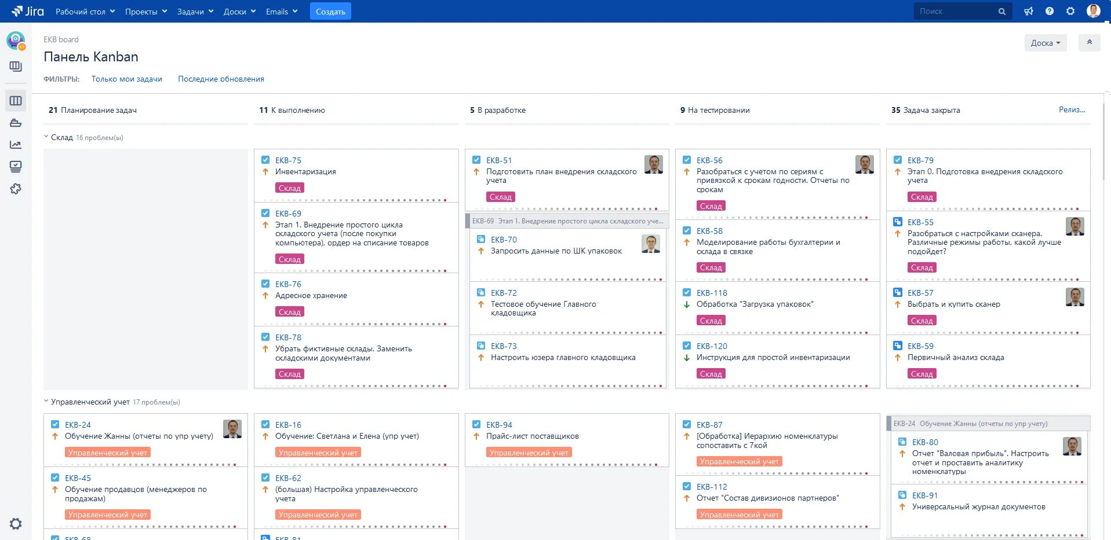Open the Проекты dropdown menu
Image resolution: width=1111 pixels, height=540 pixels.
pyautogui.click(x=146, y=12)
